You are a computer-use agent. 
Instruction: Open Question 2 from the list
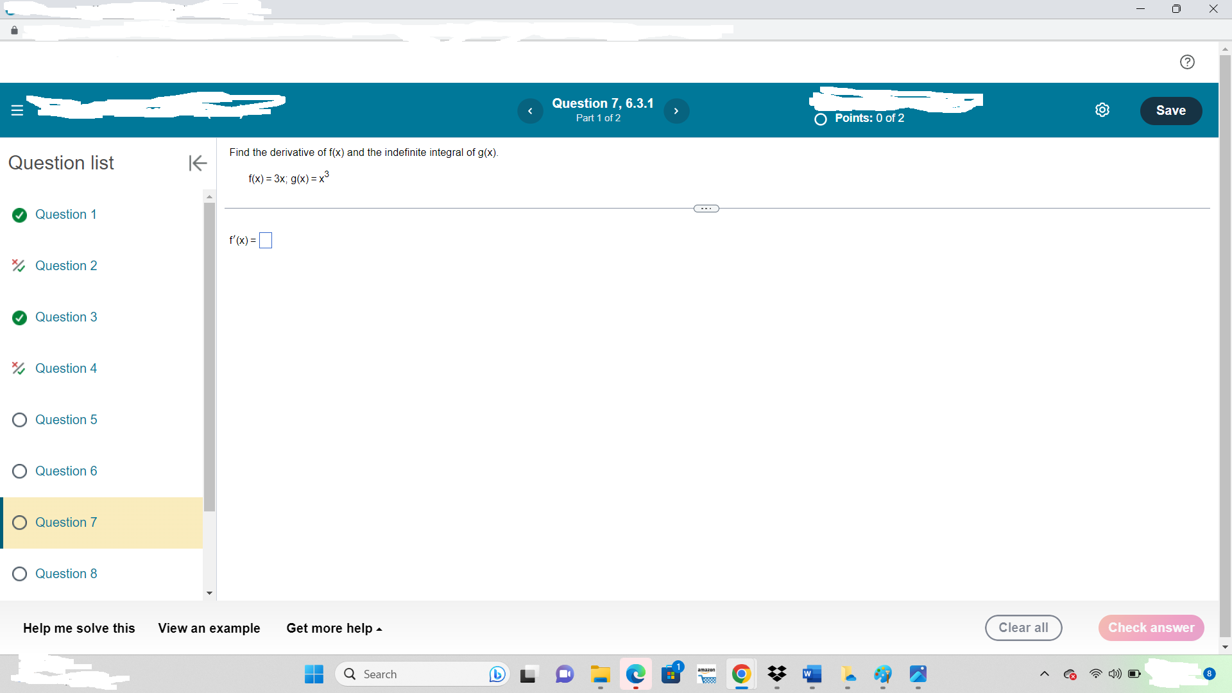coord(66,266)
